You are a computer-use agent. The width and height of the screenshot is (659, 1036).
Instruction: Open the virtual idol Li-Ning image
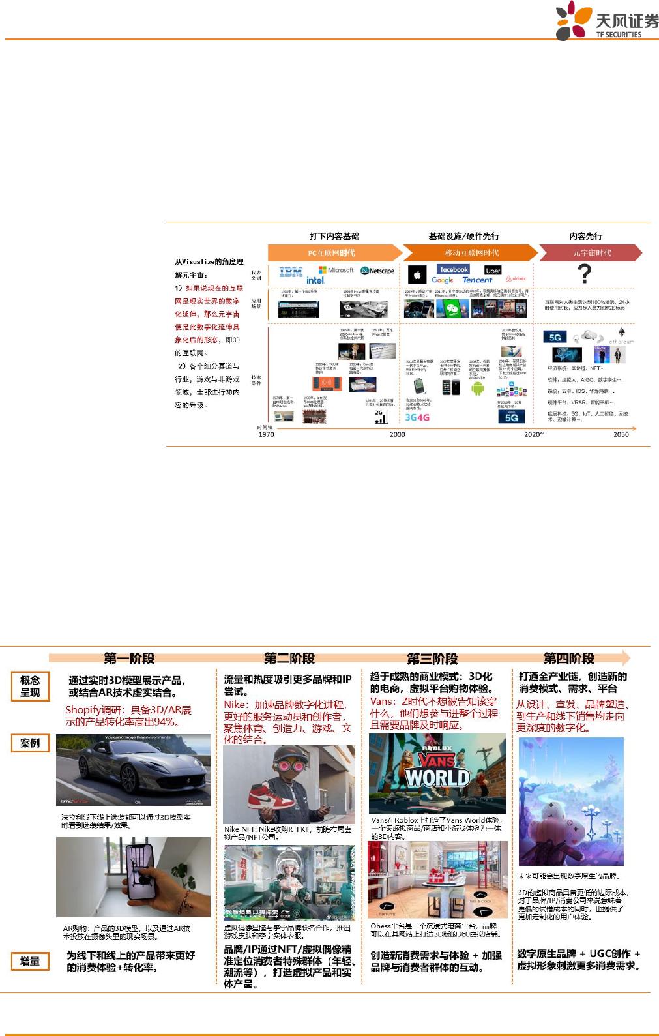289,883
